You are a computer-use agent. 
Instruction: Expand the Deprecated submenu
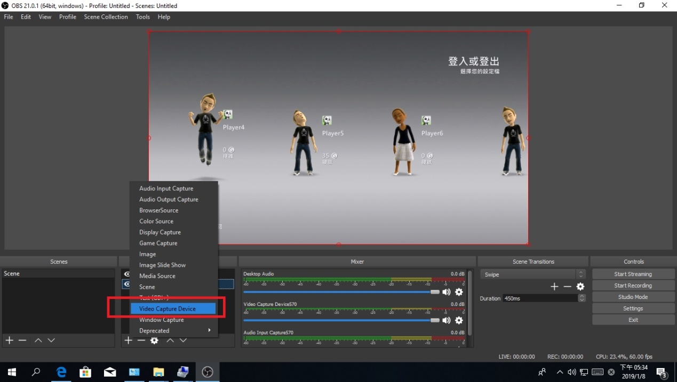[x=174, y=331]
